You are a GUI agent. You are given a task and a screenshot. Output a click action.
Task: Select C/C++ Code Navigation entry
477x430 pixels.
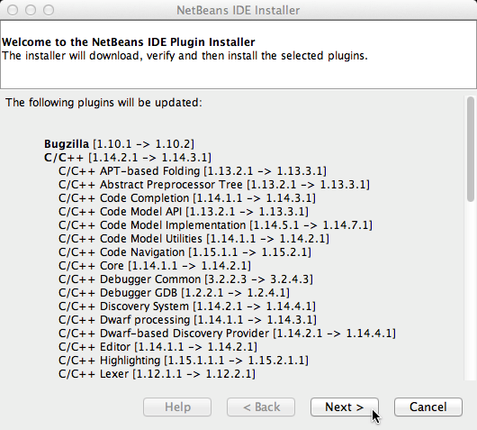(184, 252)
